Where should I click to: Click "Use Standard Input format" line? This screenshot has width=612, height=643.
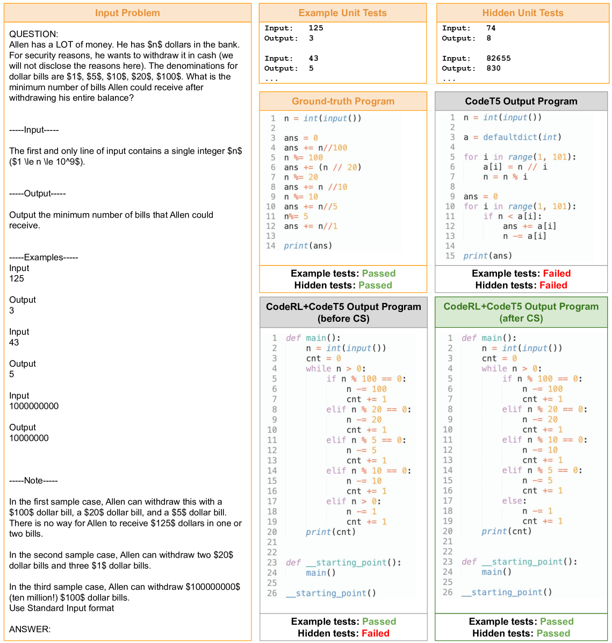[62, 608]
